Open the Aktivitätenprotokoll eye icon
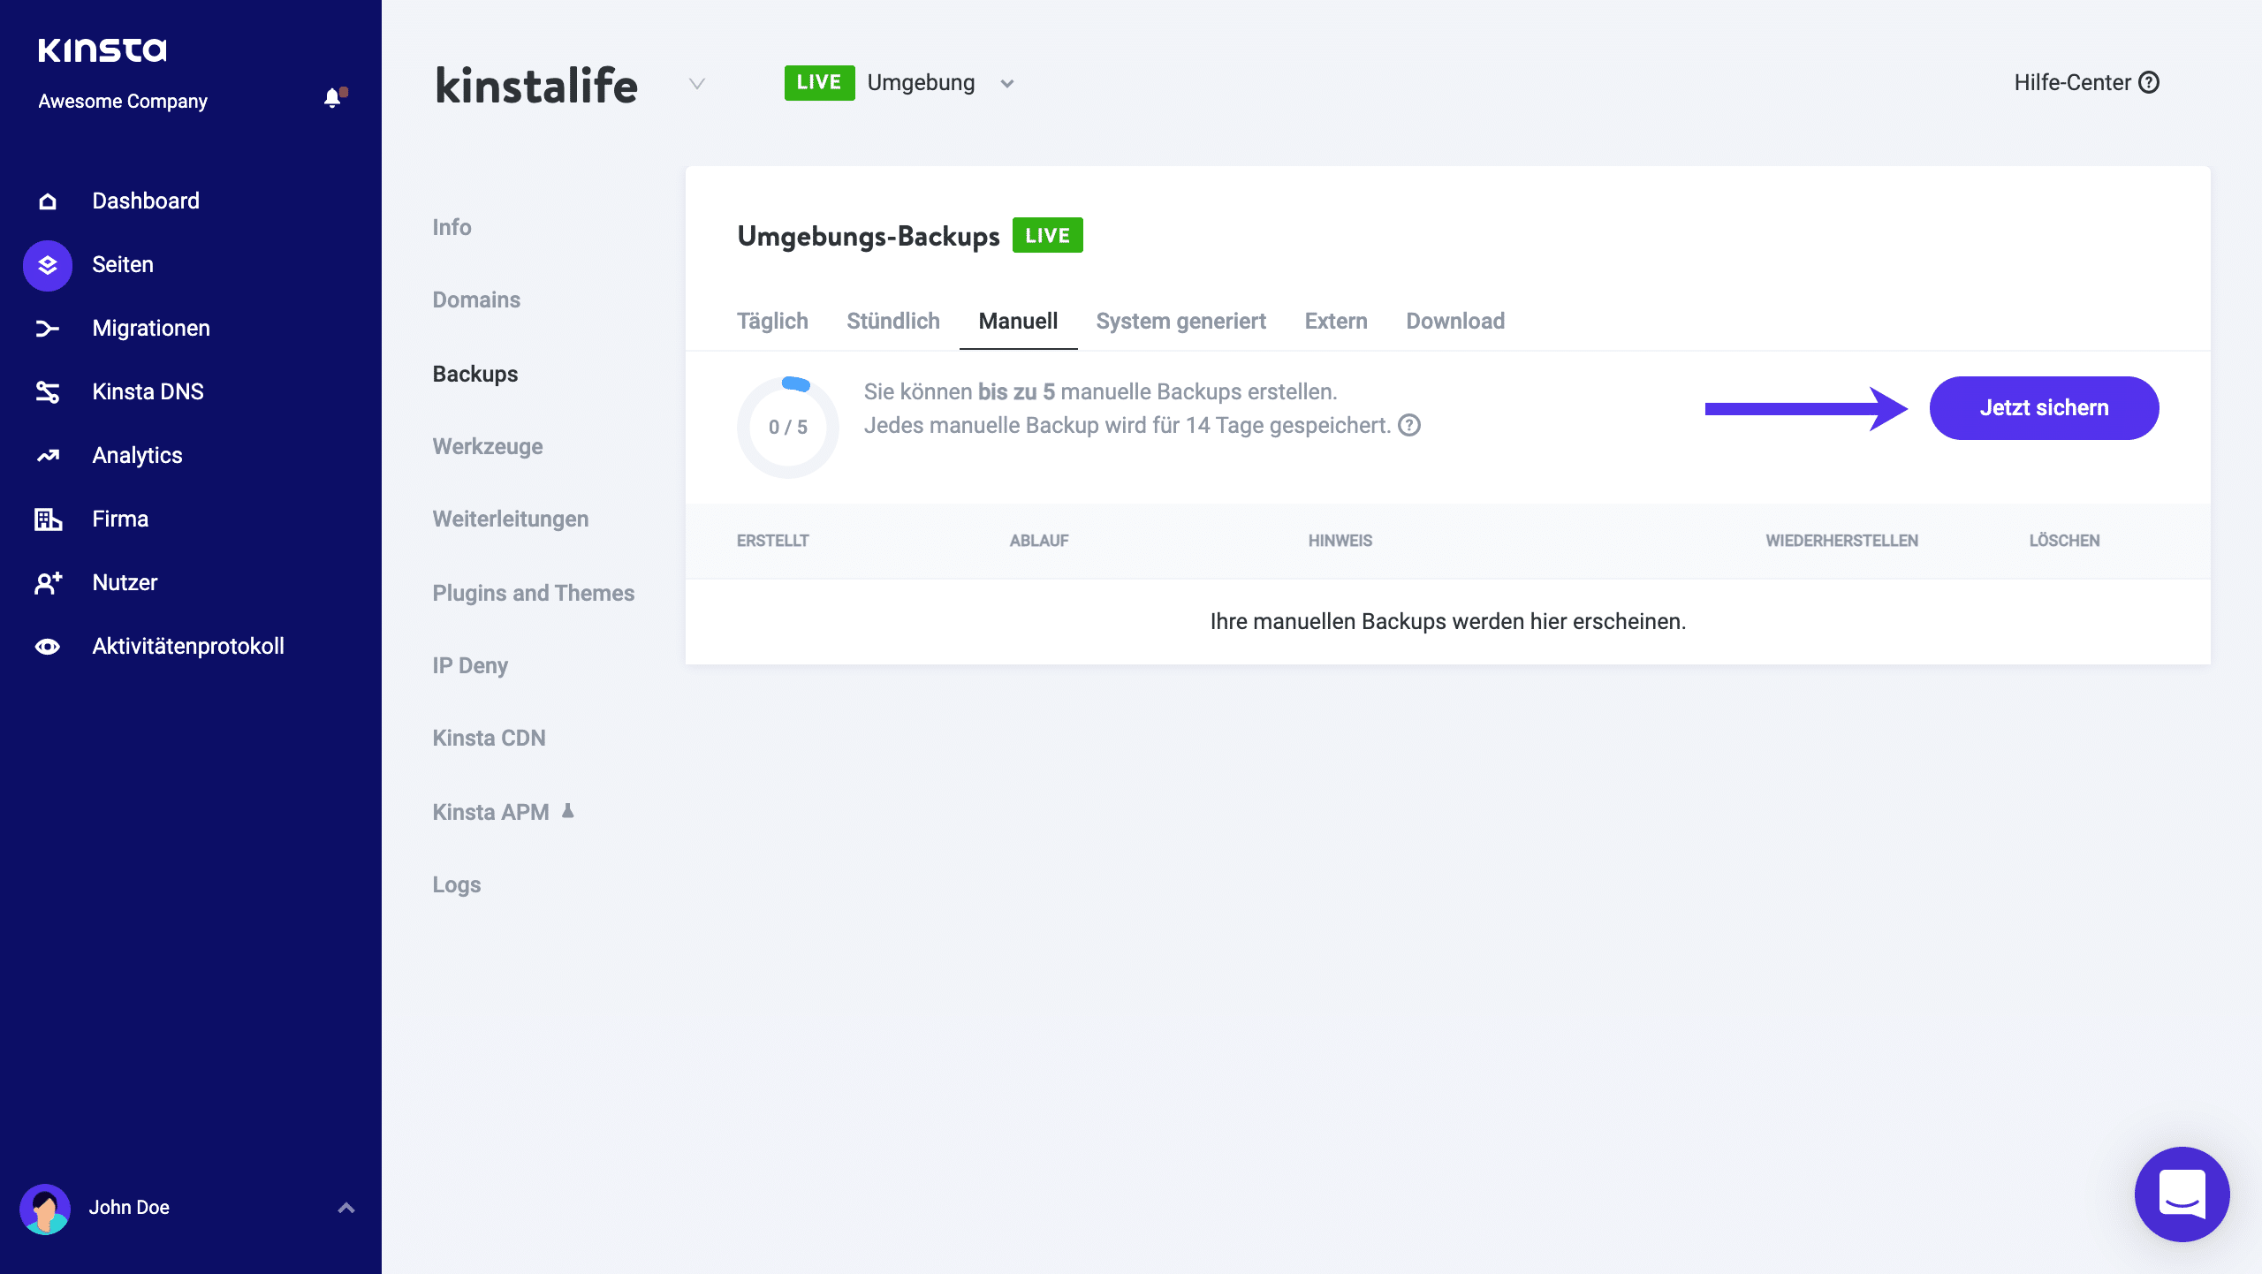This screenshot has height=1274, width=2262. 46,646
